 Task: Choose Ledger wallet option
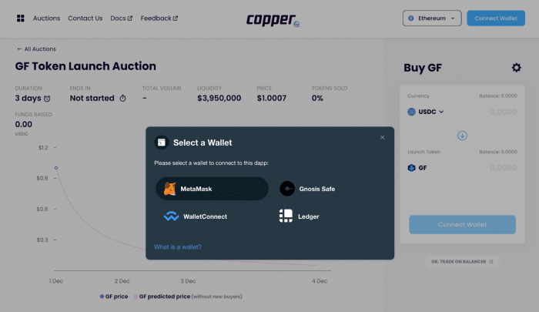click(x=300, y=216)
